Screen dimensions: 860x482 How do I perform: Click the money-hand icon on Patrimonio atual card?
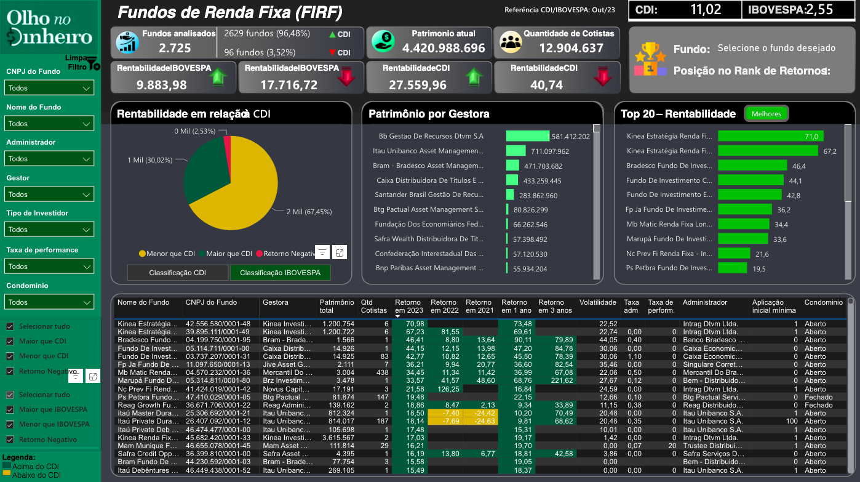[x=383, y=41]
